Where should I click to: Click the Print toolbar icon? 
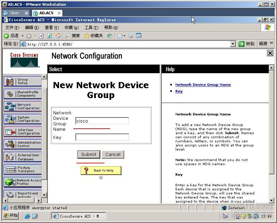click(131, 36)
